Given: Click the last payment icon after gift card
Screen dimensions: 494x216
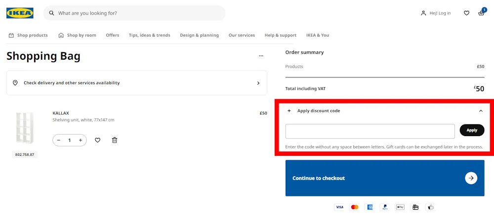Looking at the screenshot, I should click(431, 207).
